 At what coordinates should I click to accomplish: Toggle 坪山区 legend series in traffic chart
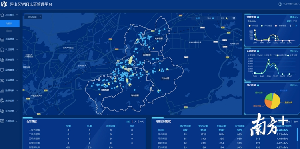[x=253, y=26]
